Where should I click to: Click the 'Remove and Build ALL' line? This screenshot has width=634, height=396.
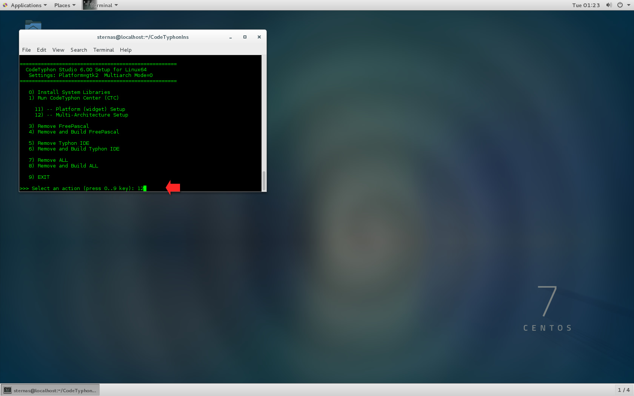(63, 166)
